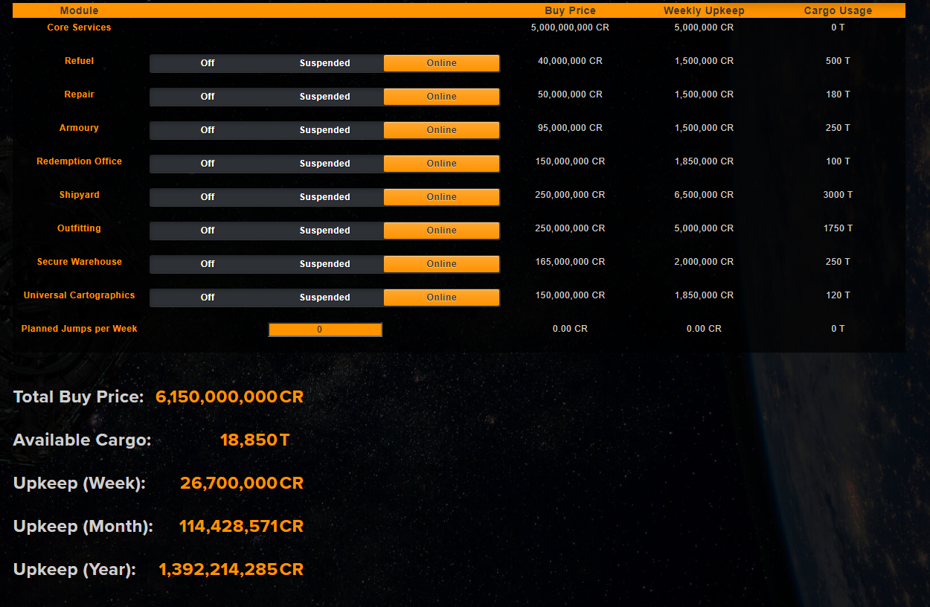Click Refuel buy price 40,000,000 CR
This screenshot has height=607, width=930.
pyautogui.click(x=570, y=61)
